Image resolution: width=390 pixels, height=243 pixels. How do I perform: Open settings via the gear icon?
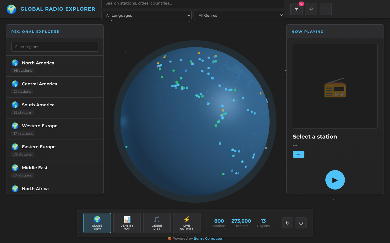(311, 9)
